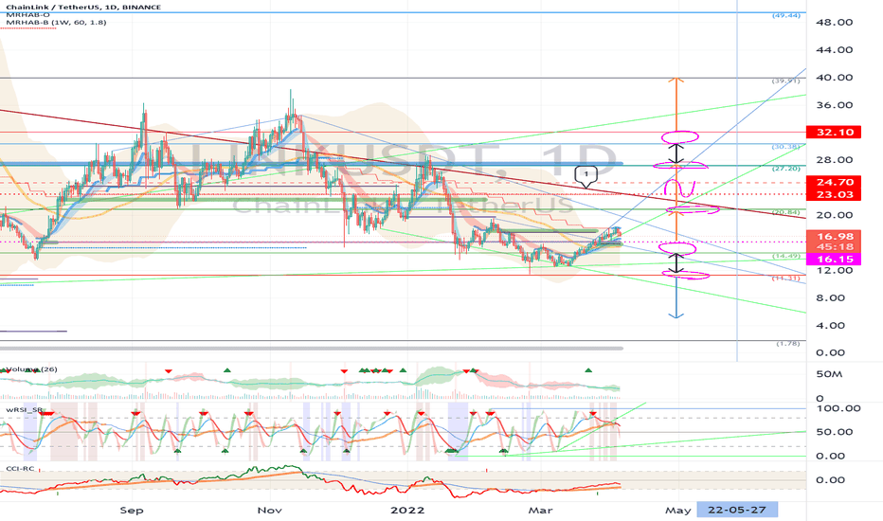The image size is (883, 521).
Task: Click the (49.44) level label
Action: coord(786,16)
